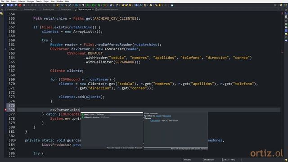Open the Edit menu
The image size is (288, 162).
[7, 1]
